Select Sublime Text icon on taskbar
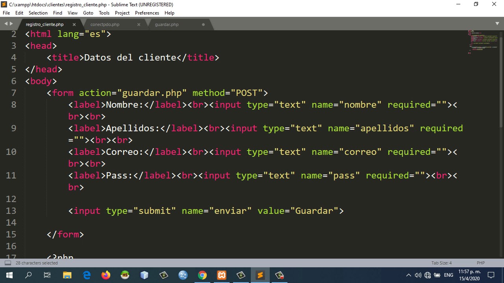This screenshot has height=283, width=504. [260, 275]
